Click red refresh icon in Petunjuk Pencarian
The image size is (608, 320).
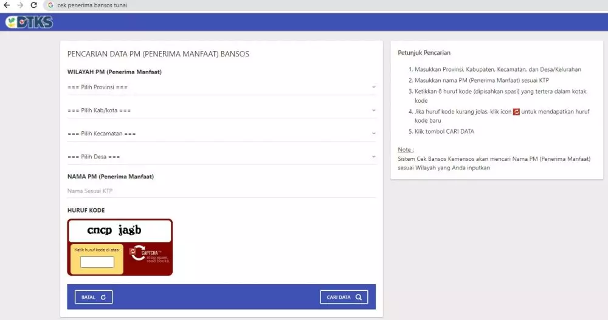click(x=516, y=112)
